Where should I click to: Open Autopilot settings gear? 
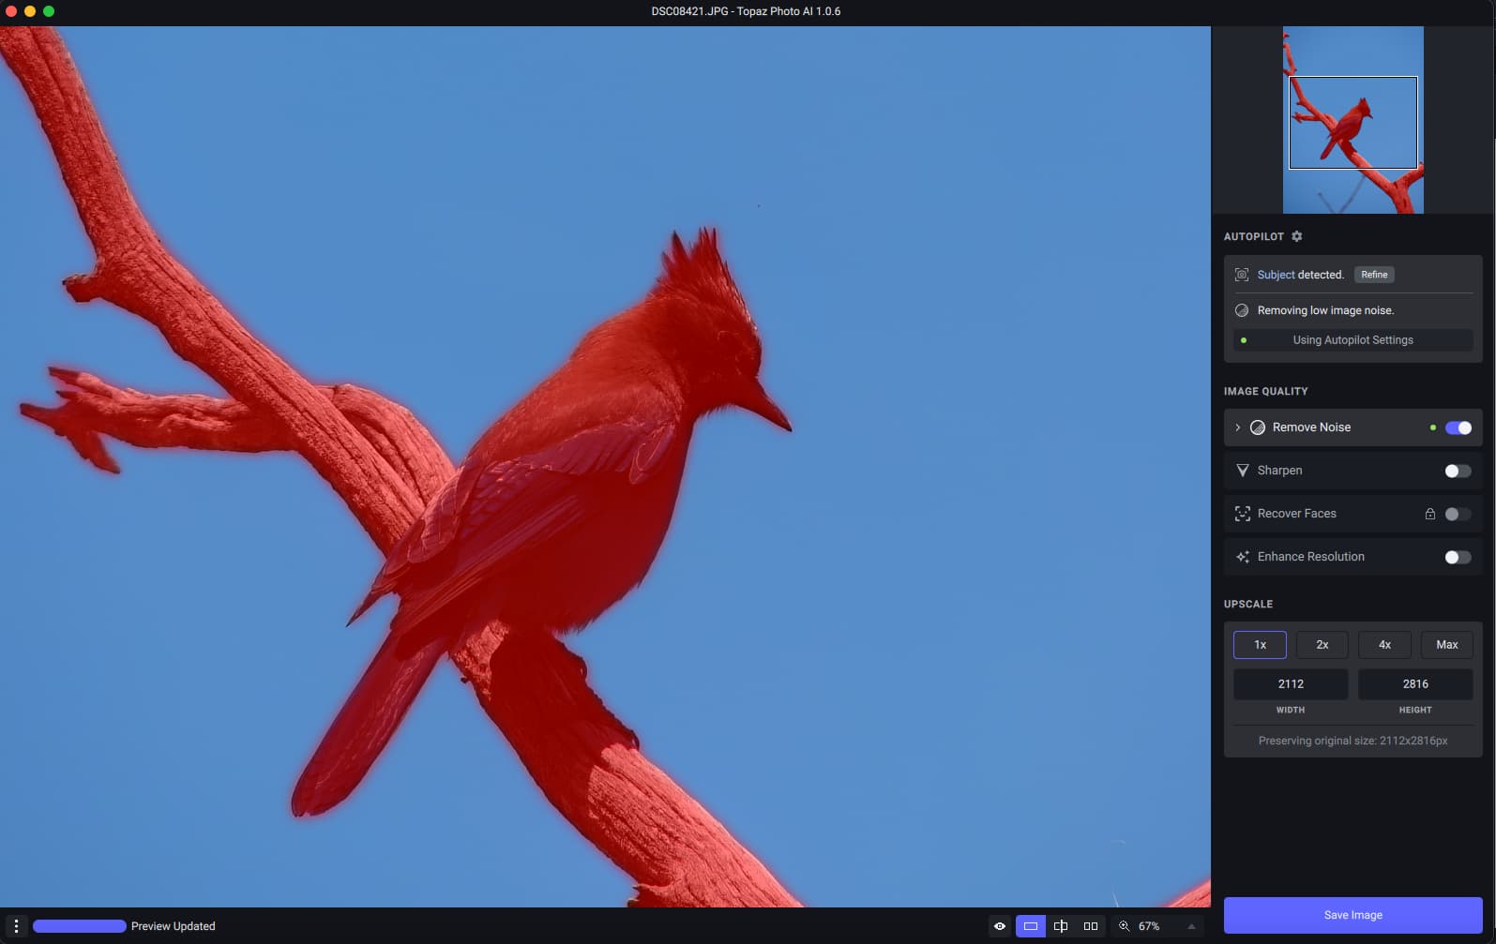point(1296,236)
